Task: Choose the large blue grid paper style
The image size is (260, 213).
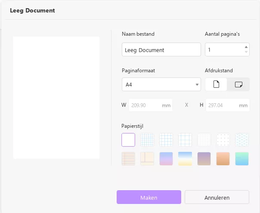Action: pyautogui.click(x=185, y=140)
